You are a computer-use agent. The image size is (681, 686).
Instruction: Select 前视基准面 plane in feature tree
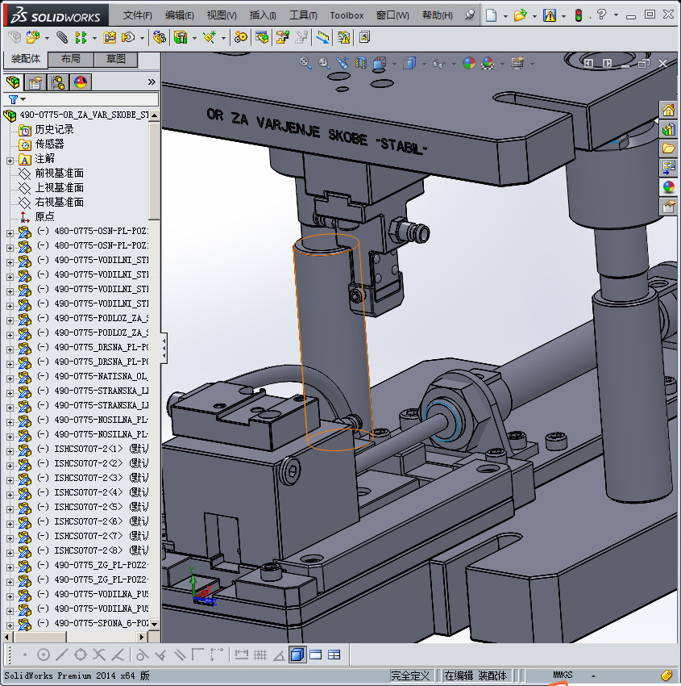tap(59, 174)
